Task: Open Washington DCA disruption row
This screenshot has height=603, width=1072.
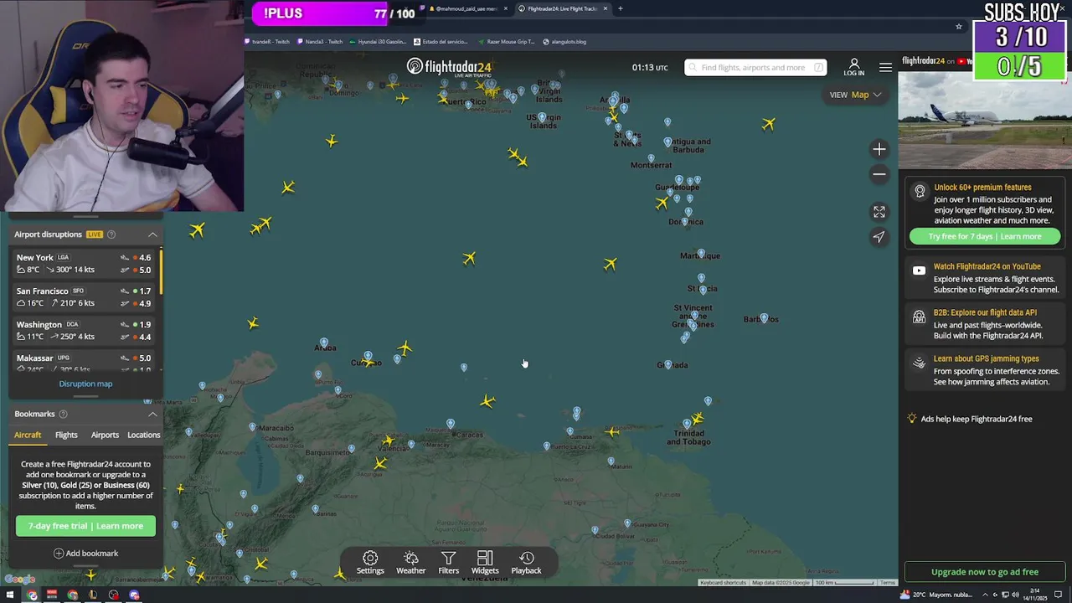Action: coord(84,330)
